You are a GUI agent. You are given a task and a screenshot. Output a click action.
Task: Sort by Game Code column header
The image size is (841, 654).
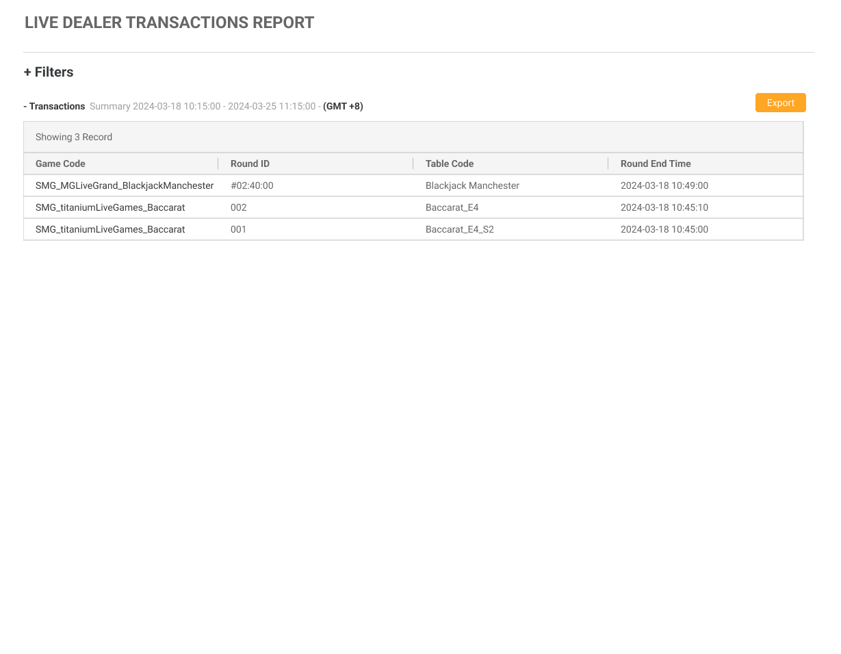[x=60, y=163]
